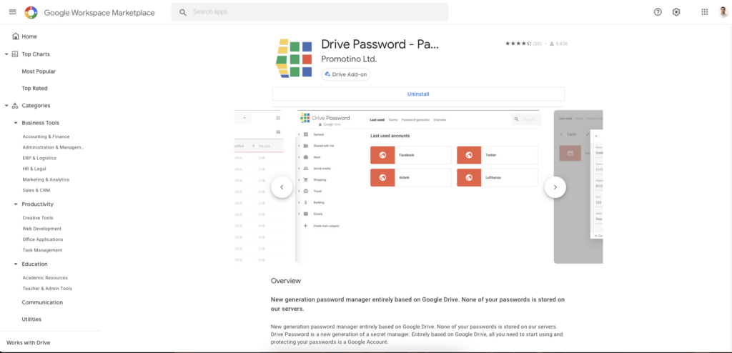732x353 pixels.
Task: Click the 9,836 users count
Action: point(562,44)
